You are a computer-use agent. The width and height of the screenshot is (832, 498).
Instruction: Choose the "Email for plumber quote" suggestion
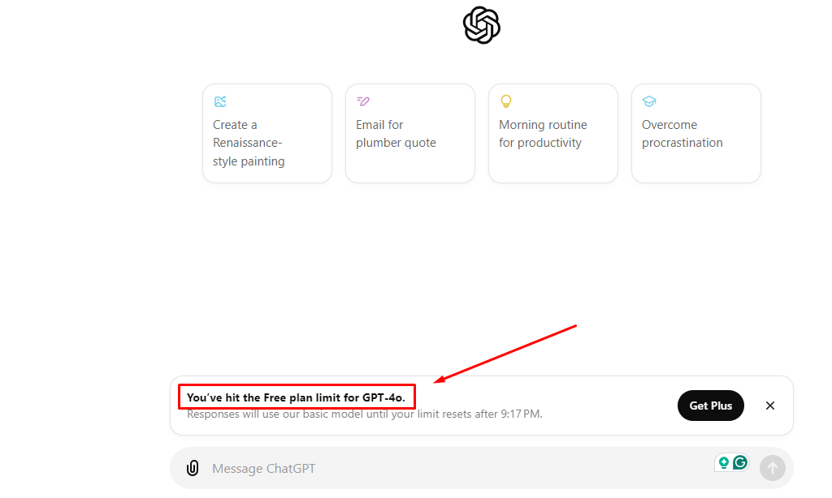pyautogui.click(x=410, y=134)
